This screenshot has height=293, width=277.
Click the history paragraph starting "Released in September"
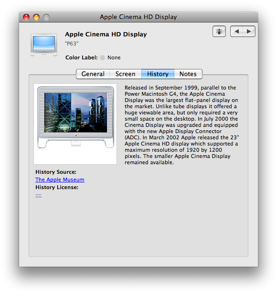point(182,125)
